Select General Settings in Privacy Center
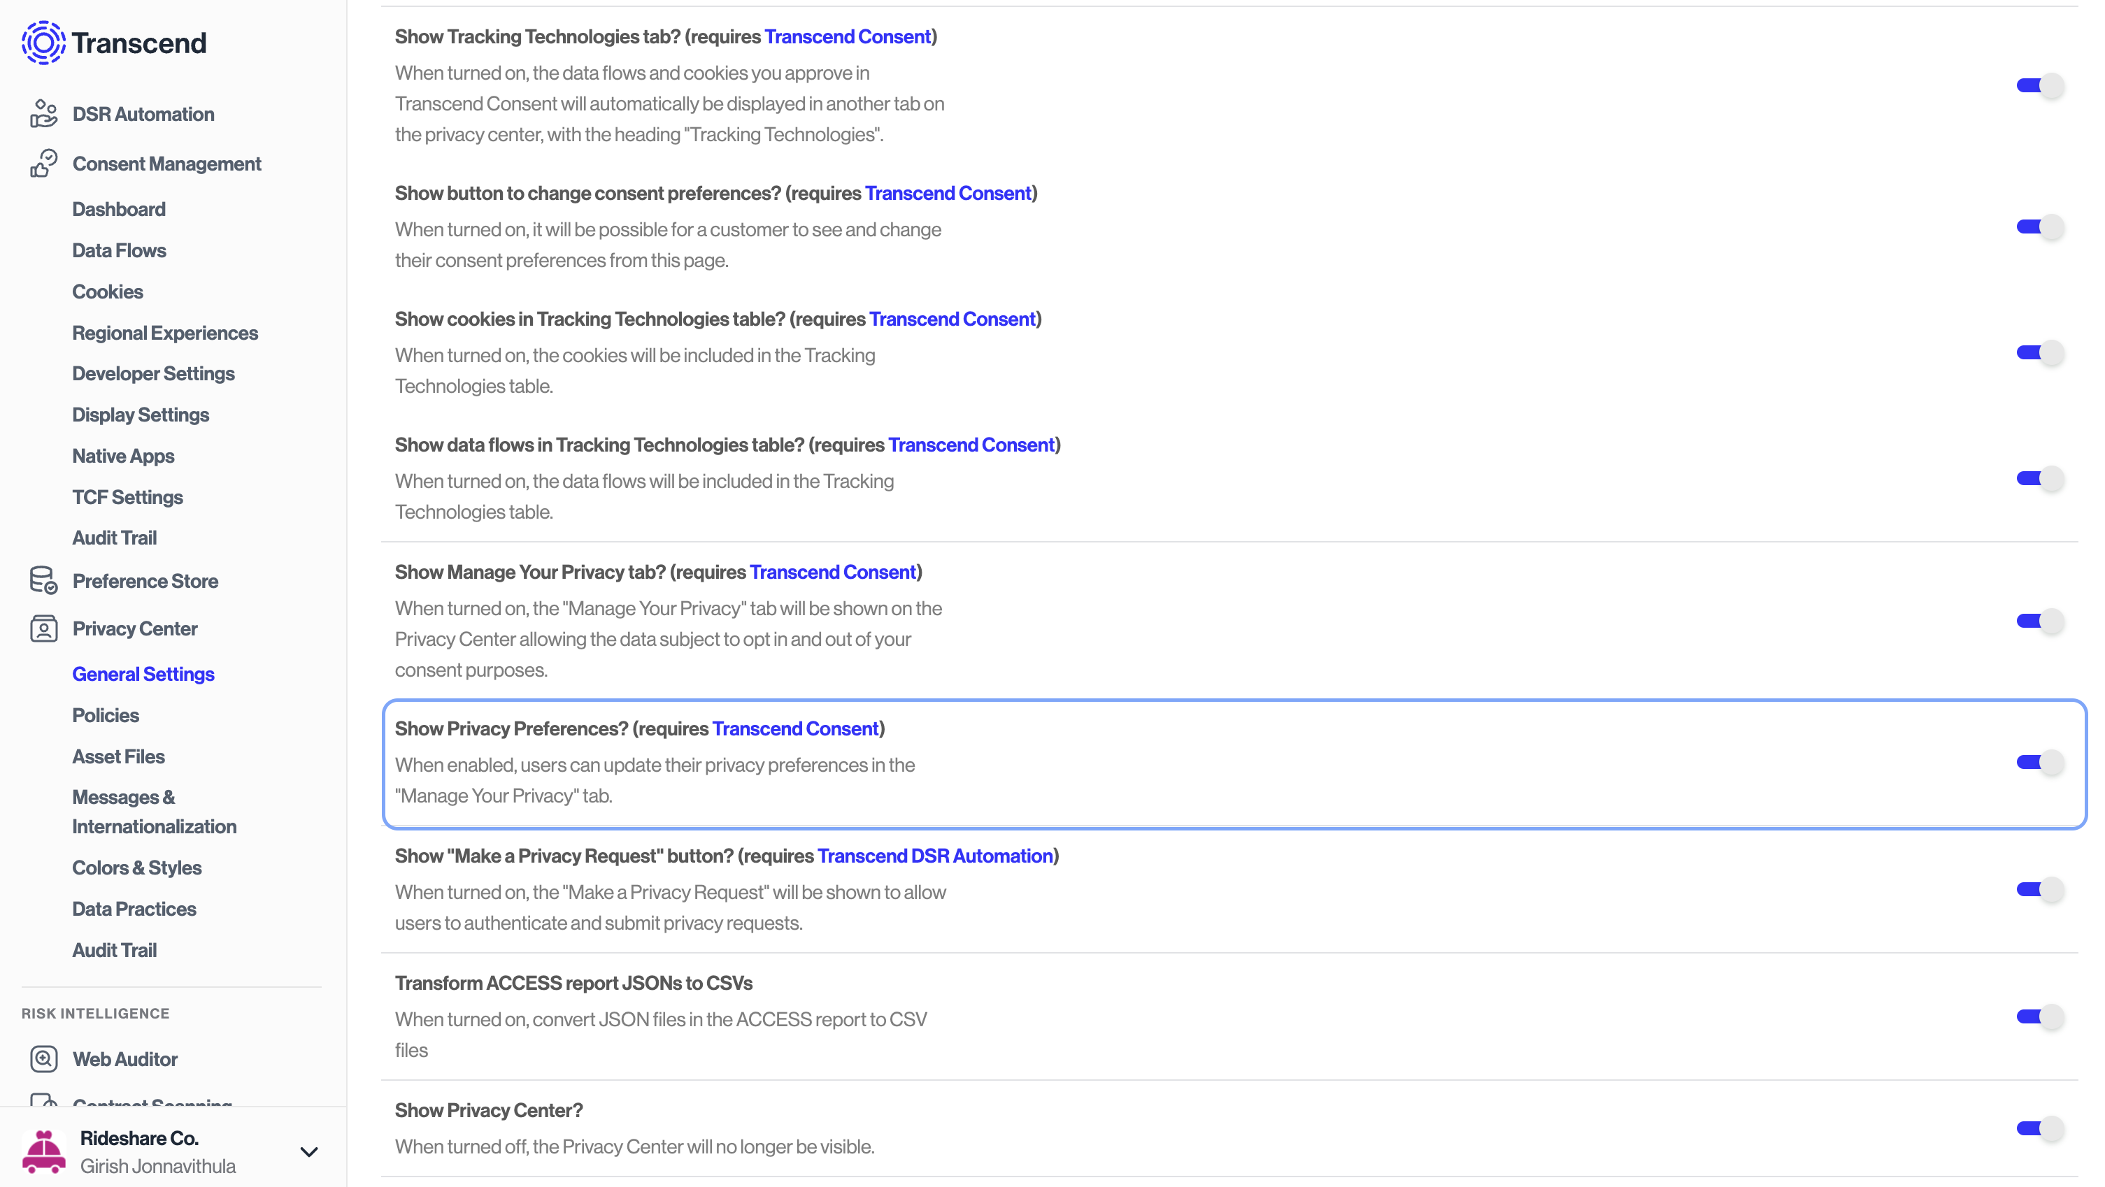This screenshot has width=2105, height=1187. tap(143, 674)
